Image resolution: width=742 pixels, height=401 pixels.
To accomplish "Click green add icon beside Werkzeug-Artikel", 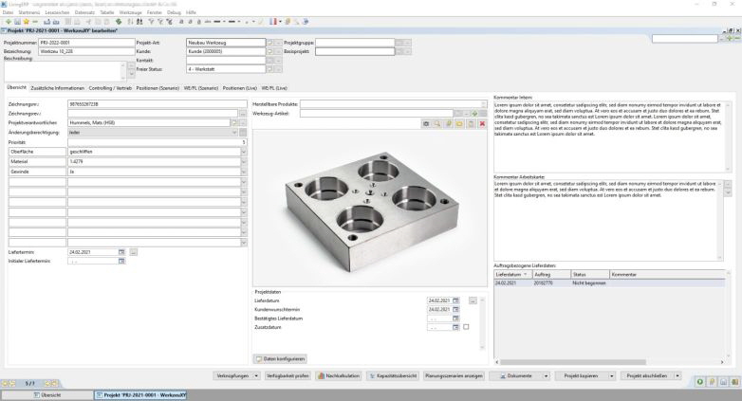I will 473,113.
